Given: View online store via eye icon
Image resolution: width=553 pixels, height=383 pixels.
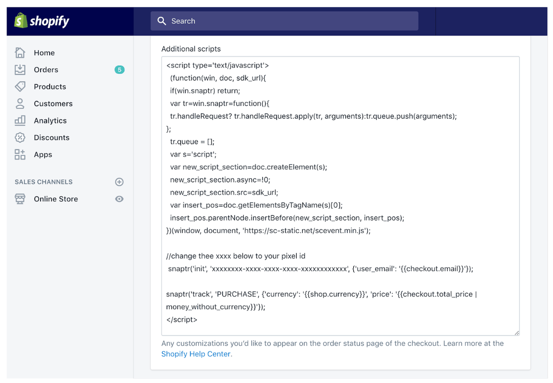Looking at the screenshot, I should [119, 199].
